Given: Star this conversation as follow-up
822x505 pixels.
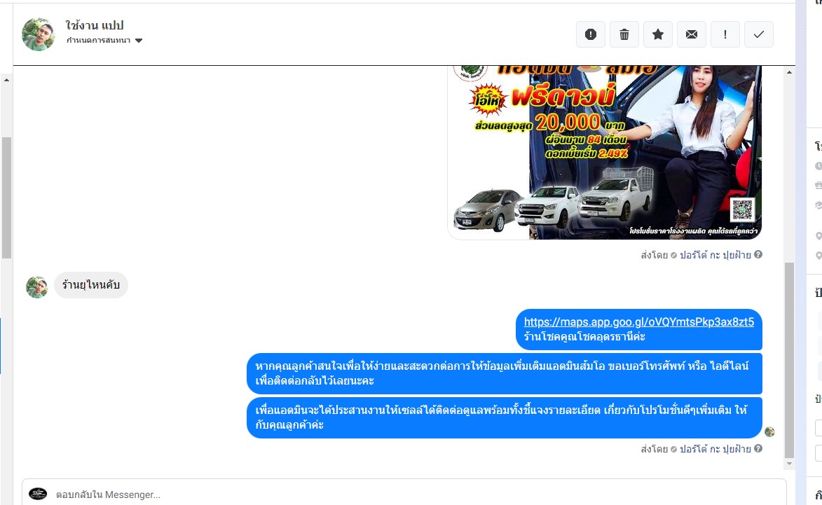Looking at the screenshot, I should click(657, 34).
